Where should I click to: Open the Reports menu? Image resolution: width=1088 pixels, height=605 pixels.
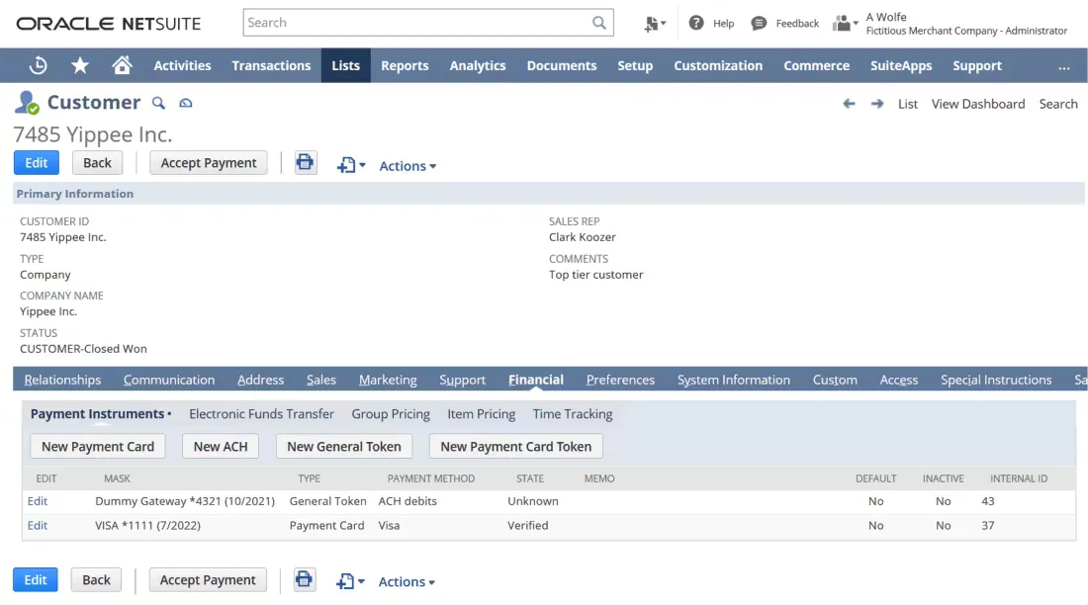pyautogui.click(x=405, y=66)
